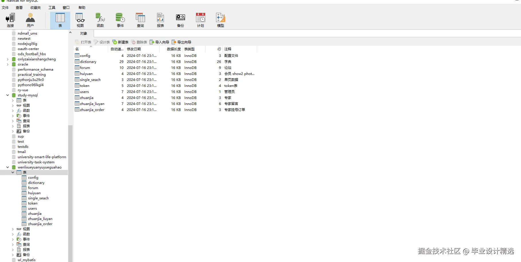Viewport: 521px width, 262px height.
Task: Expand 备份 under wenlixueyuanyuyueguahao
Action: tap(13, 255)
